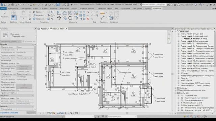Image resolution: width=216 pixels, height=121 pixels.
Task: Click the Create Similar icon
Action: click(111, 18)
